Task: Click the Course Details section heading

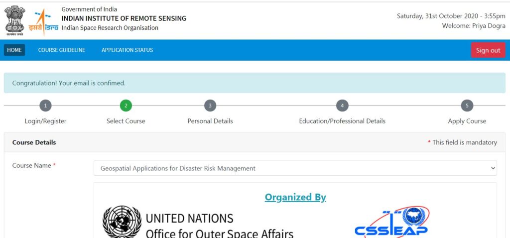Action: 34,142
